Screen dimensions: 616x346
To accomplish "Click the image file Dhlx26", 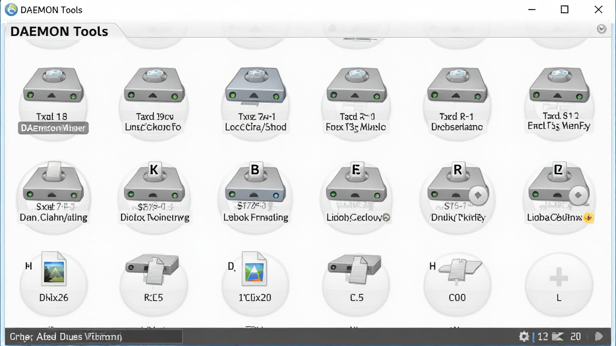I will [x=54, y=269].
